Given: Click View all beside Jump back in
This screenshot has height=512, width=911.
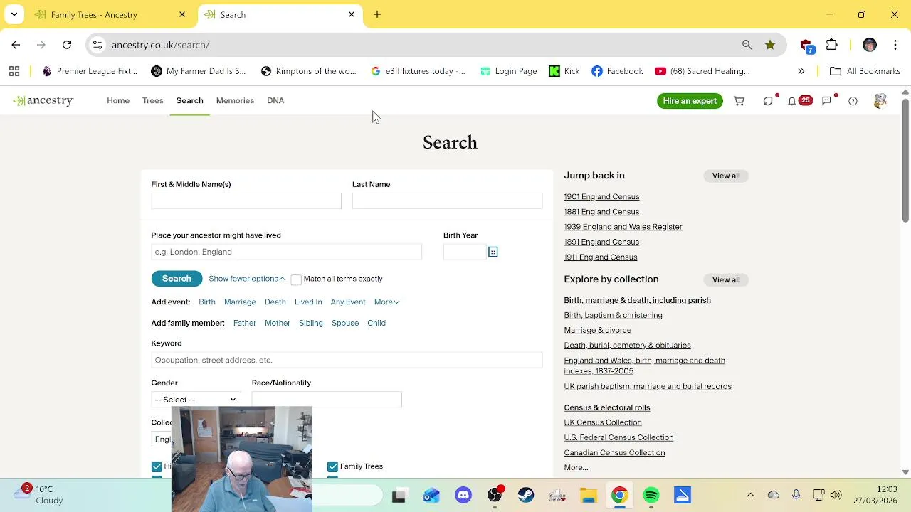Looking at the screenshot, I should pyautogui.click(x=726, y=176).
